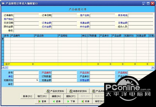Click the 预付金额 input field
Viewport: 156px width, 107px height.
click(x=26, y=27)
